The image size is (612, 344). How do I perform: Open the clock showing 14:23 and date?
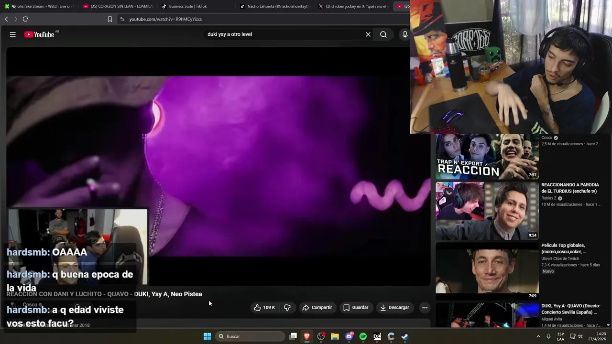pyautogui.click(x=597, y=336)
